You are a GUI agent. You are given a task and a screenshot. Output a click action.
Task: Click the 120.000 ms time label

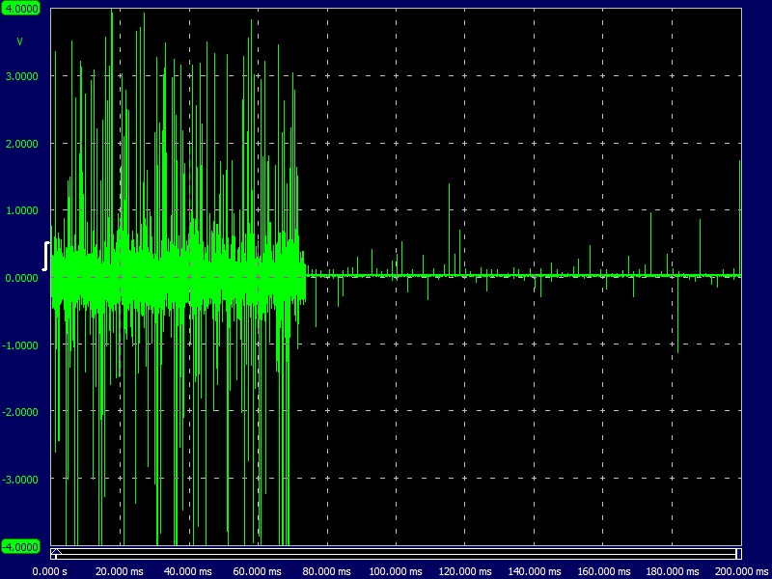coord(464,571)
